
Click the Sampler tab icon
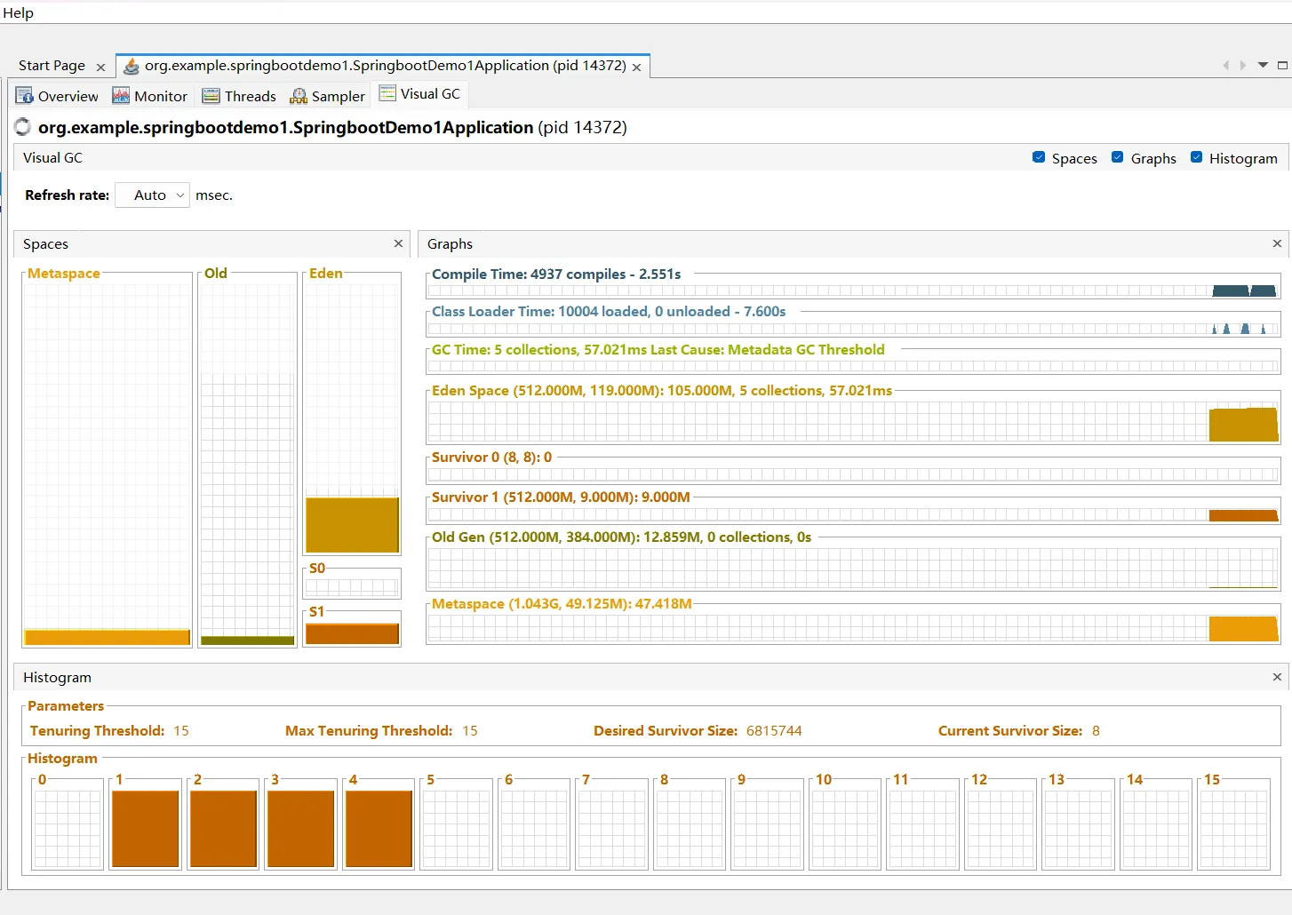click(x=299, y=96)
